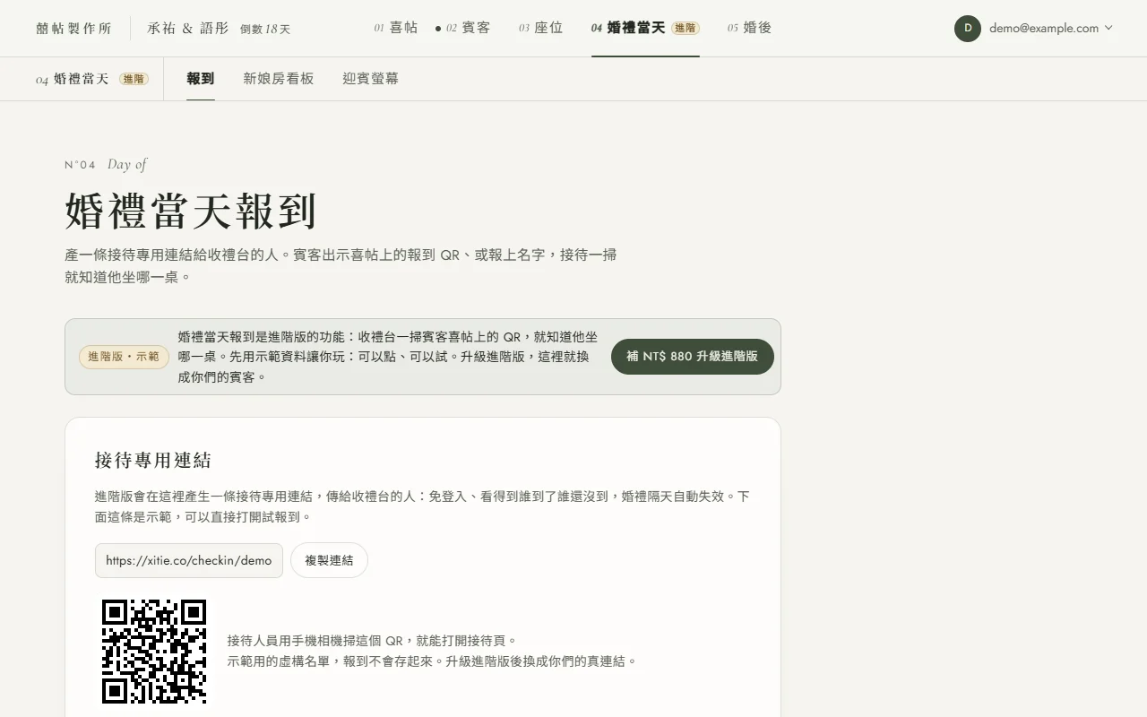1147x717 pixels.
Task: Select the 報到 sub-tab
Action: click(201, 79)
